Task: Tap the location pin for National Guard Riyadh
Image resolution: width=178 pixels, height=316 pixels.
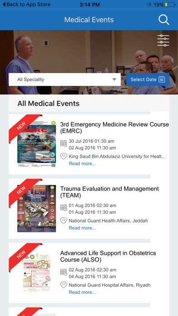Action: pos(64,285)
